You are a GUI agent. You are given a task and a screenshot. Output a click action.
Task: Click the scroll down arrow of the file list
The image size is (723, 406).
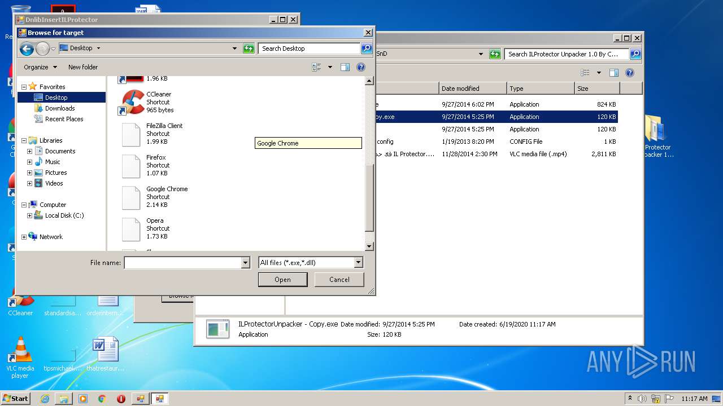tap(369, 246)
